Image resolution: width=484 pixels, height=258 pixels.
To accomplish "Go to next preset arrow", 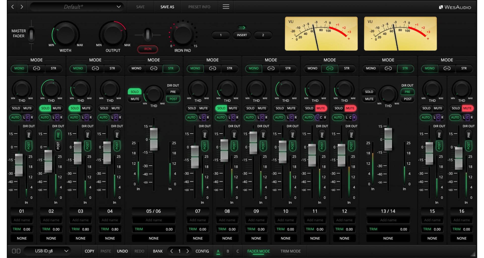I will (22, 7).
